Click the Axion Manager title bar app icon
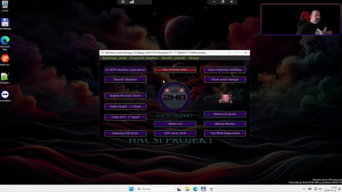This screenshot has width=342, height=192. point(102,53)
